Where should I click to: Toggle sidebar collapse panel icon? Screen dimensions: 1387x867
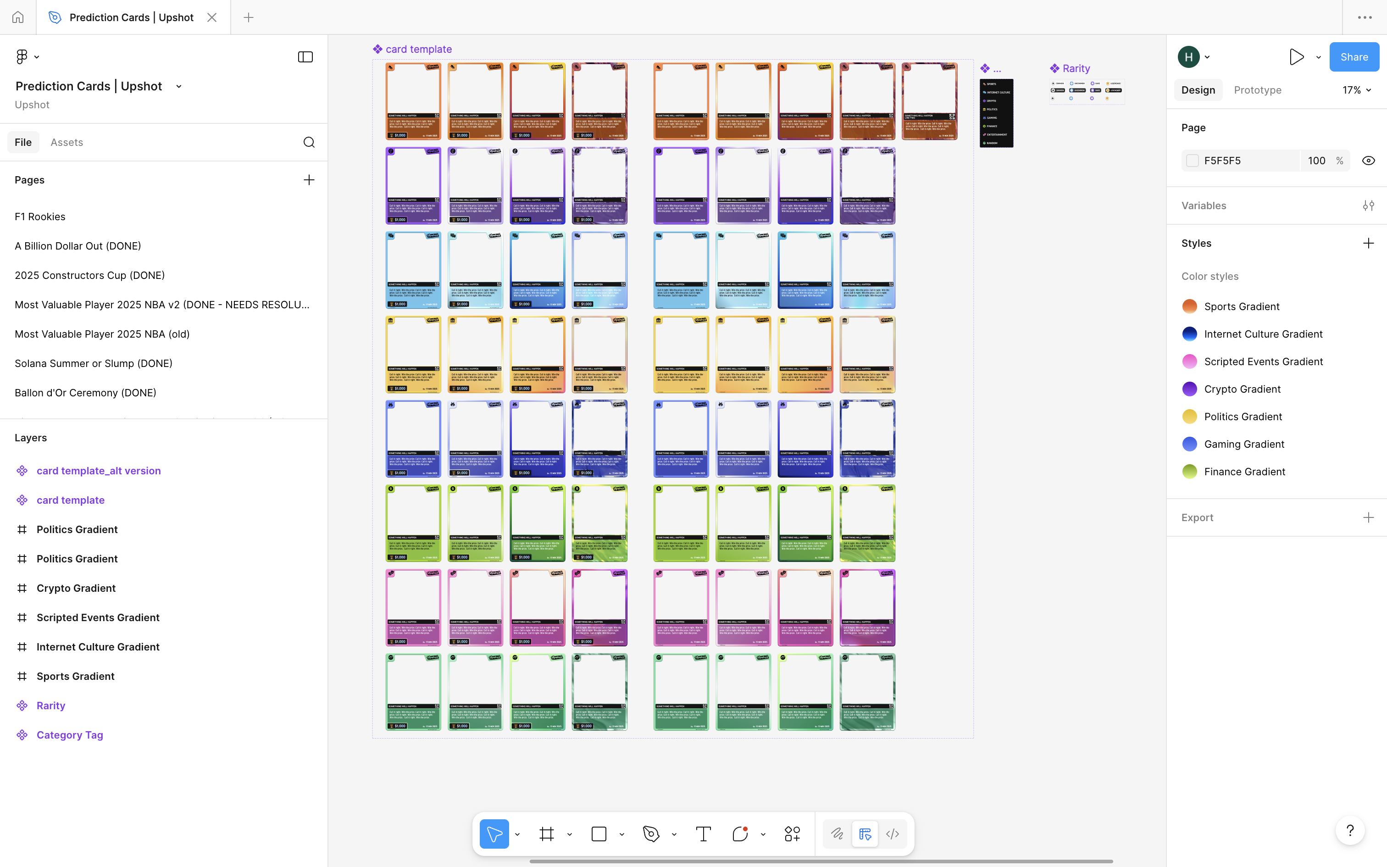click(305, 57)
